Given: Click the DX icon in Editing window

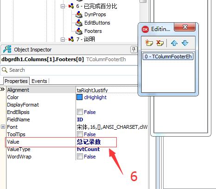Looking at the screenshot, I should [x=145, y=29].
